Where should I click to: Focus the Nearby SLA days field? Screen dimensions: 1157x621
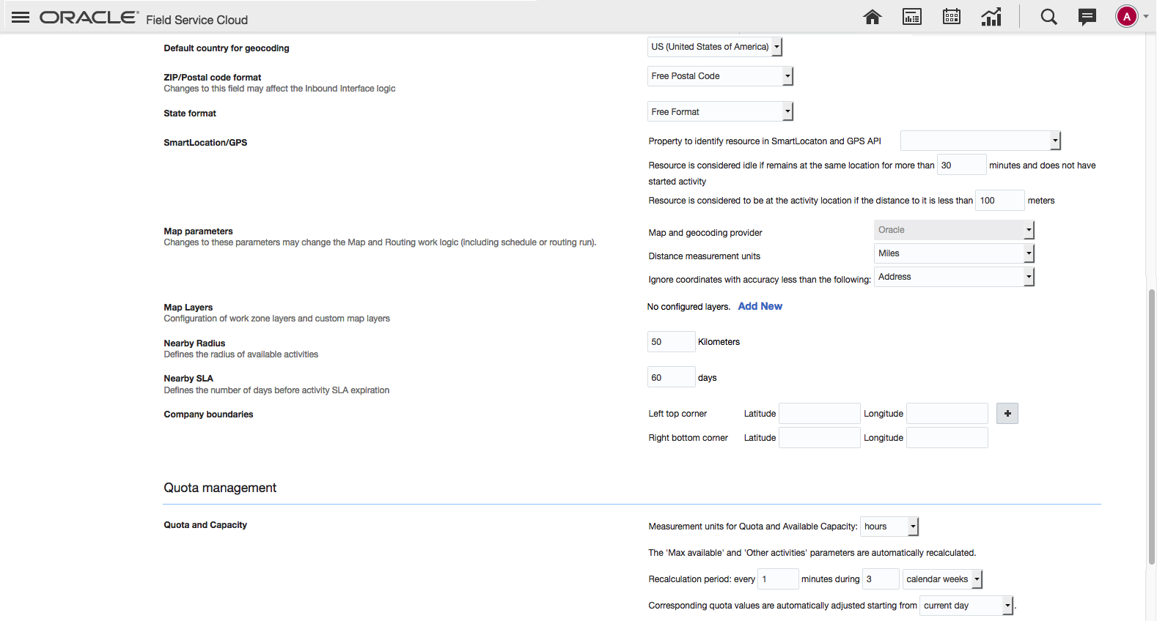coord(671,378)
